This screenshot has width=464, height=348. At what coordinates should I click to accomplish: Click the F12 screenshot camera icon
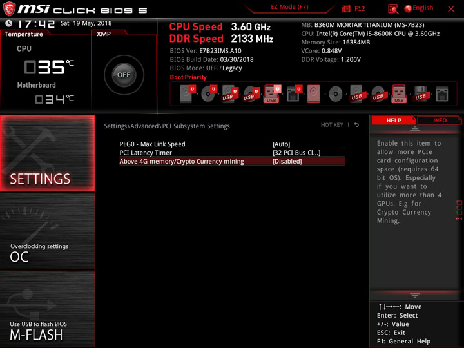(x=345, y=8)
